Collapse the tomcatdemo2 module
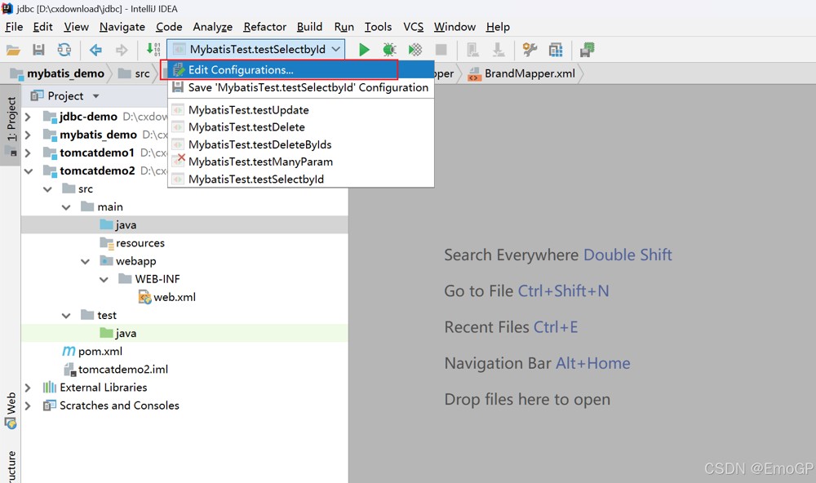Viewport: 816px width, 483px height. coord(28,171)
